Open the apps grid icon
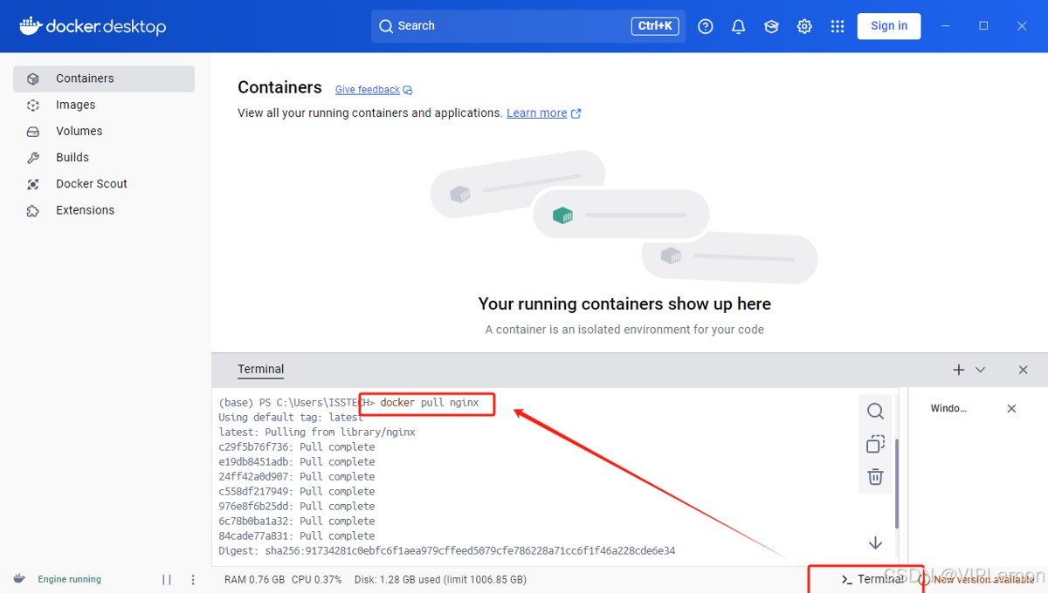The height and width of the screenshot is (593, 1048). coord(838,26)
